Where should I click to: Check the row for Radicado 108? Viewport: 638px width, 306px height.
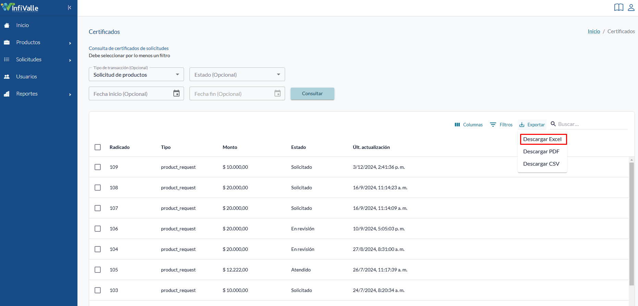98,188
